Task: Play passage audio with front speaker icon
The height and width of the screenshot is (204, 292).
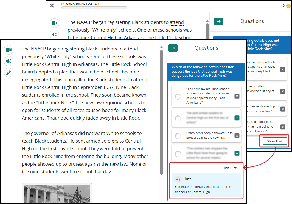Action: [9, 61]
